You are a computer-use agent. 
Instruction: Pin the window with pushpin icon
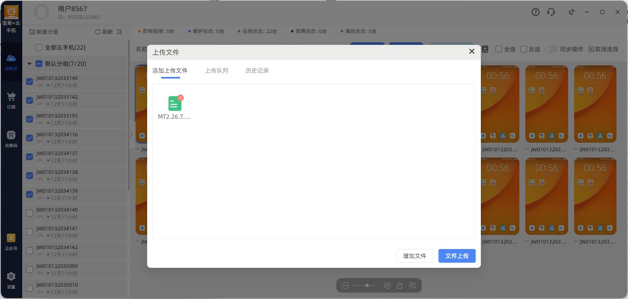click(x=572, y=12)
